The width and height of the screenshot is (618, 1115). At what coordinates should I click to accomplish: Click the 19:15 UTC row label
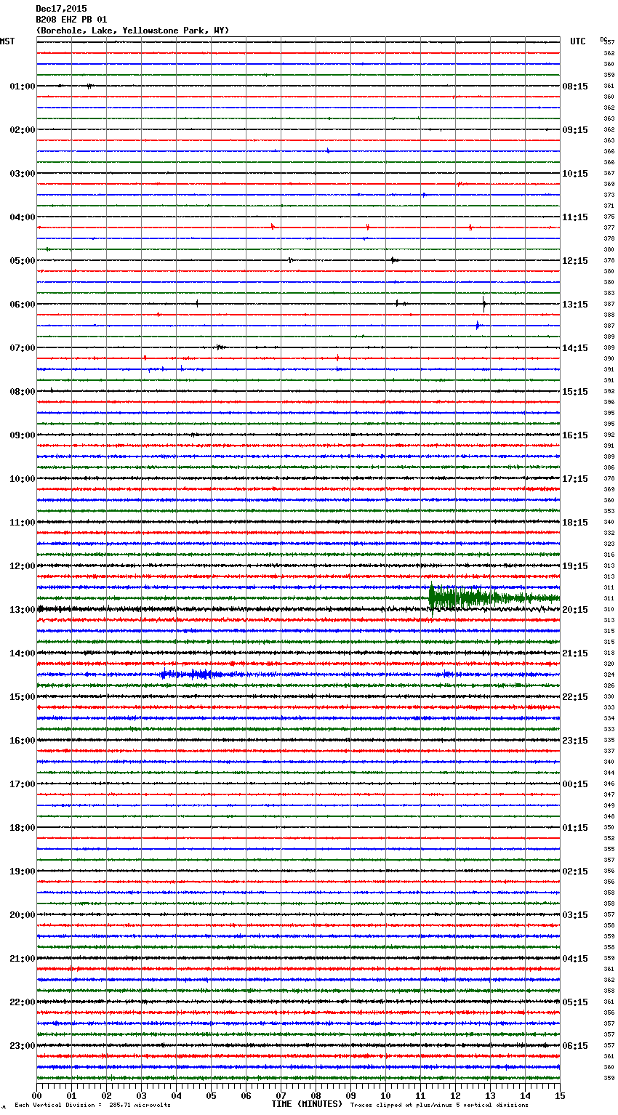coord(575,566)
